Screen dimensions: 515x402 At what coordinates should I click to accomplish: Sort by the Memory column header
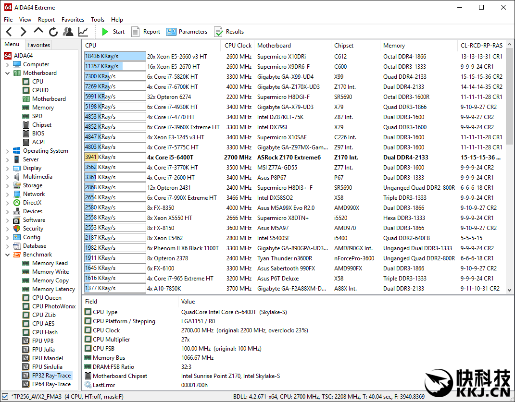coord(418,46)
